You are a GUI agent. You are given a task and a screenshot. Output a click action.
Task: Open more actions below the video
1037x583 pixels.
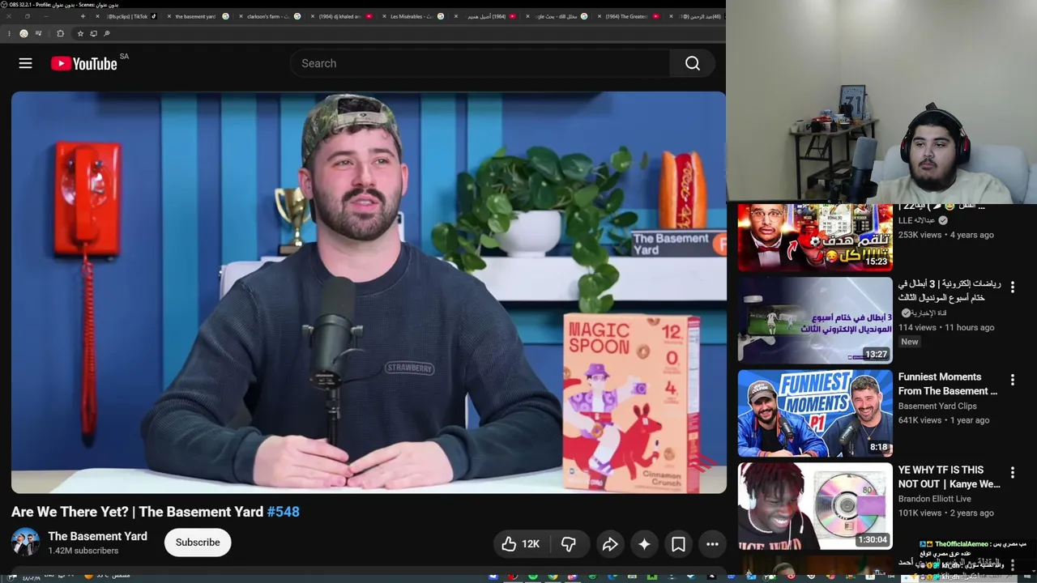pyautogui.click(x=712, y=544)
